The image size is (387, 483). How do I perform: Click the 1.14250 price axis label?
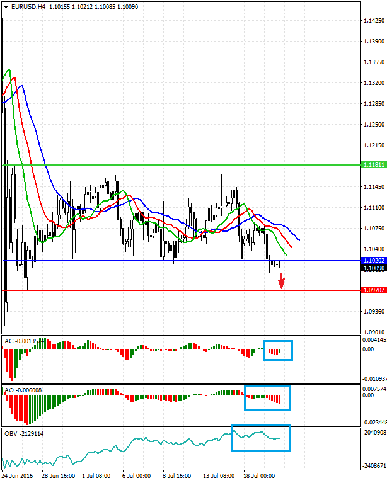[374, 21]
